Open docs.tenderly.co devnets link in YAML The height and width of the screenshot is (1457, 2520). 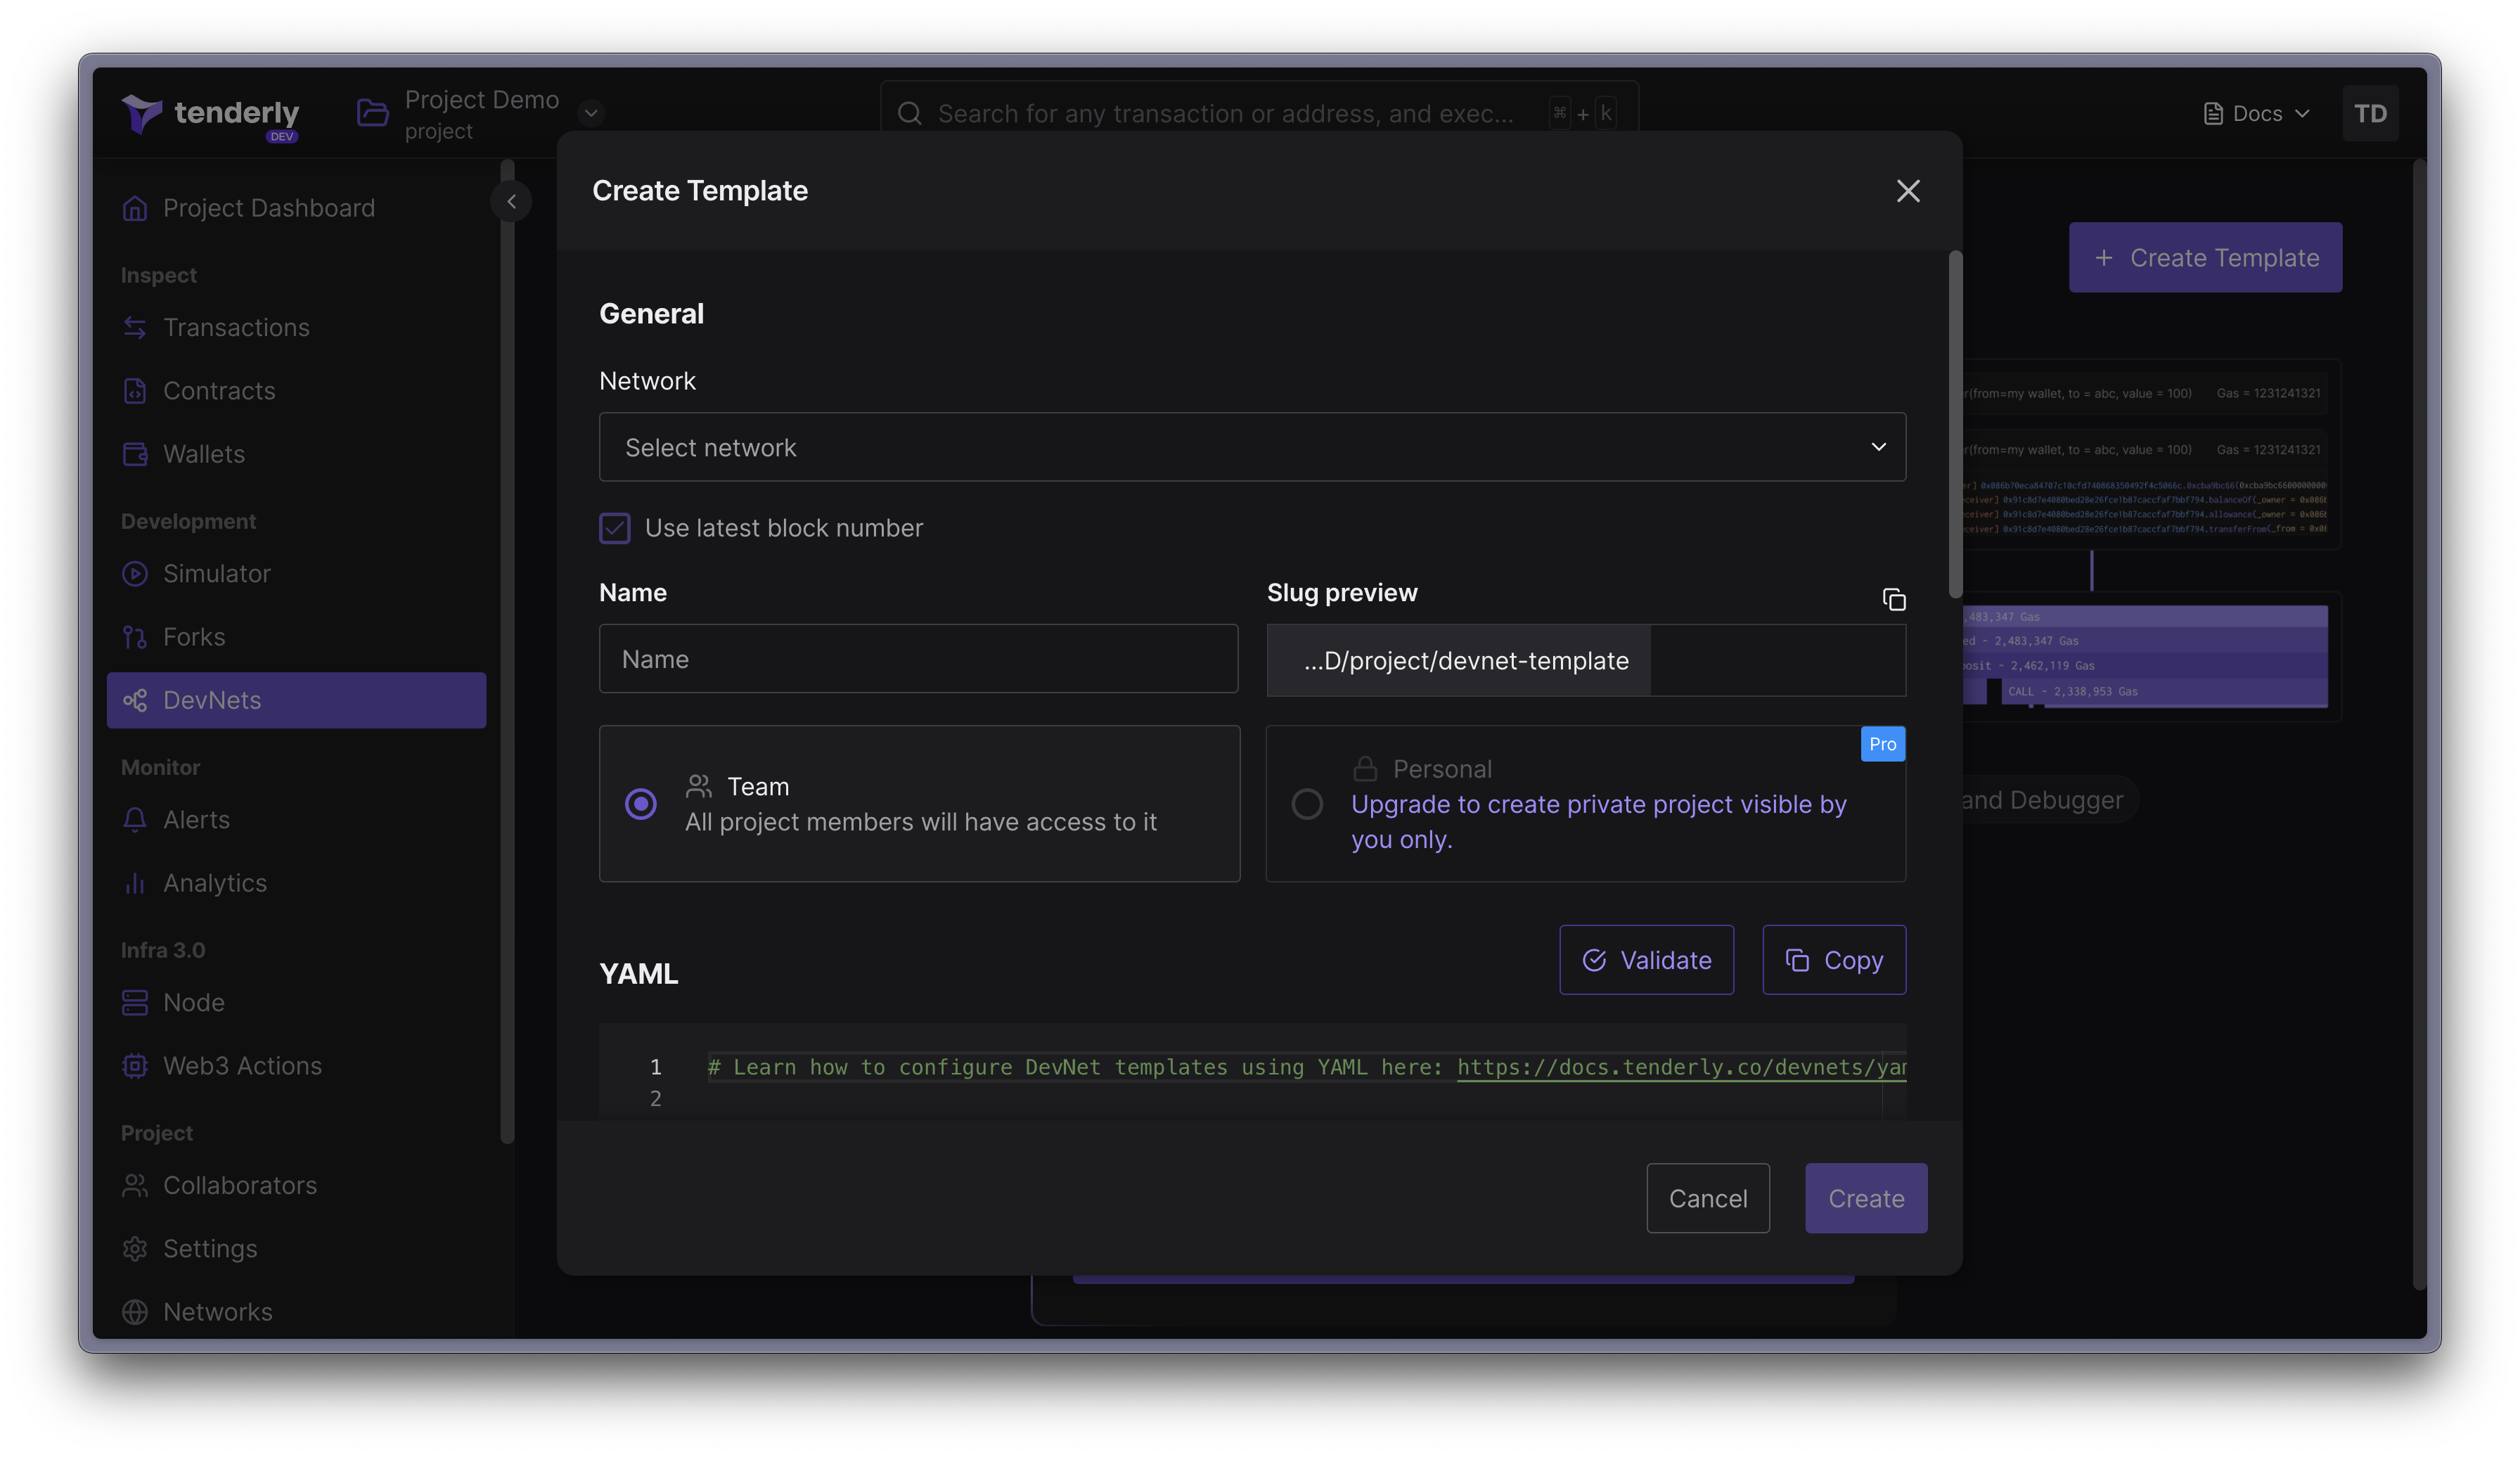pos(1681,1067)
